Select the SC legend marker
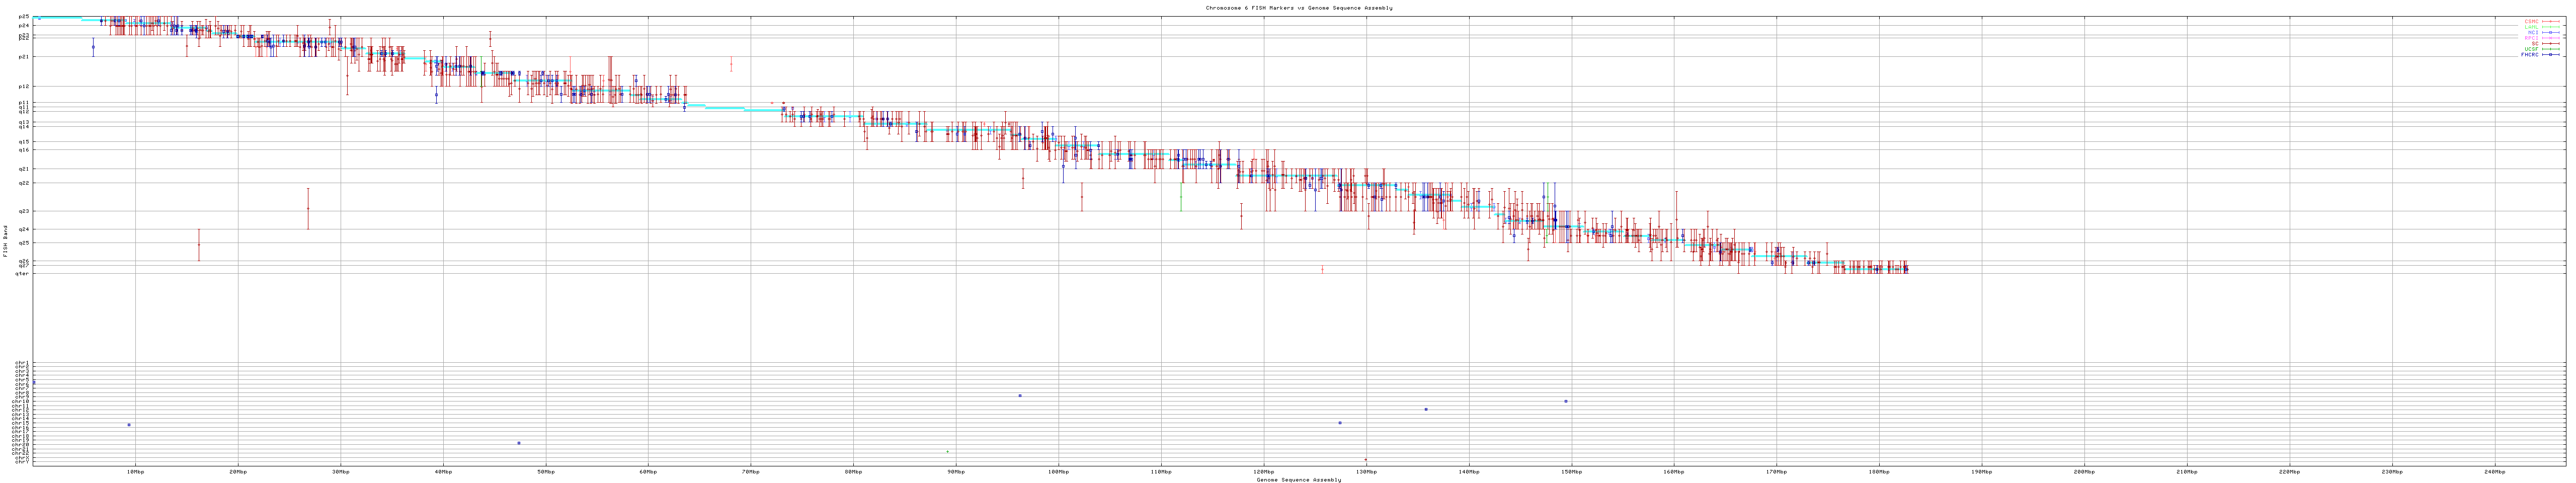The width and height of the screenshot is (2576, 483). (2550, 44)
